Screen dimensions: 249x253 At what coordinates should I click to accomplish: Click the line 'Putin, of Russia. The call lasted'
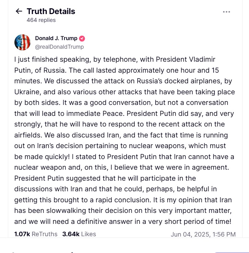117,70
